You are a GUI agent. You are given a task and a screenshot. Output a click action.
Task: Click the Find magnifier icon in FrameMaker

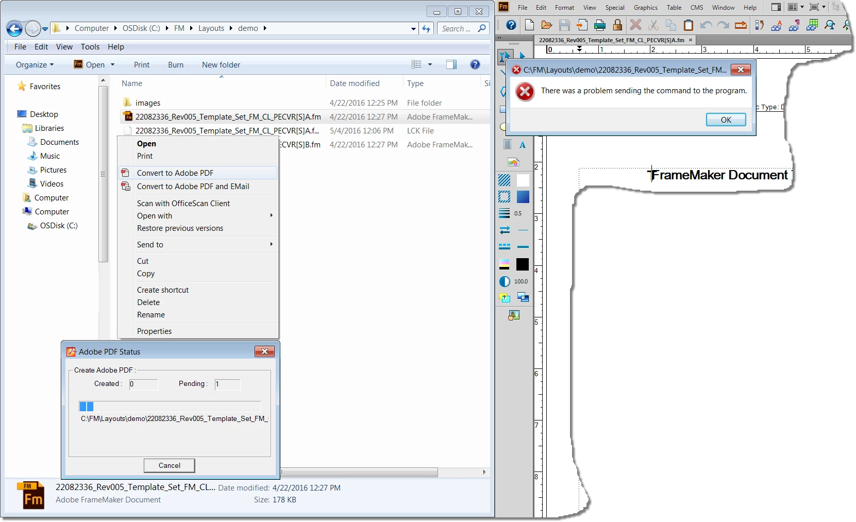(830, 25)
